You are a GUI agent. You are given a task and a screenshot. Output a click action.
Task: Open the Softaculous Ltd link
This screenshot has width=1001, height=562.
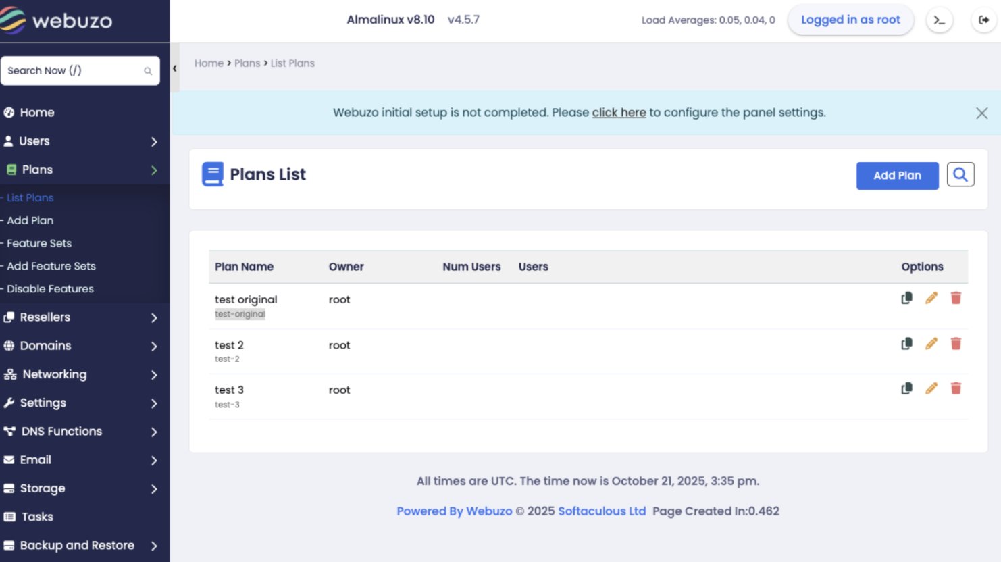coord(602,511)
